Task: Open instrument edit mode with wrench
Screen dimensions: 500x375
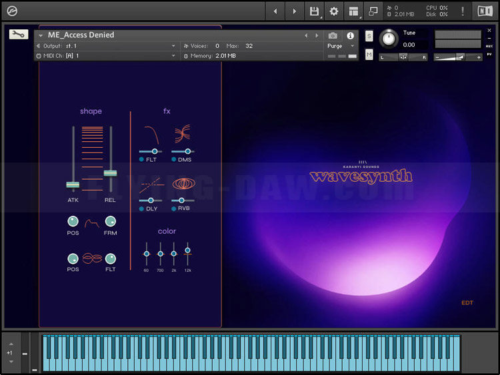Action: (x=19, y=34)
